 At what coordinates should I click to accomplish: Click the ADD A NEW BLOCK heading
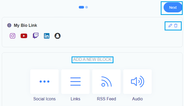coord(92,60)
